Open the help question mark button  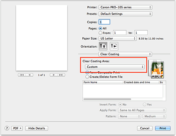pos(7,128)
